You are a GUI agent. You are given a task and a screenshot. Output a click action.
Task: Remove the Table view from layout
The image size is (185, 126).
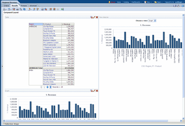(x=97, y=17)
